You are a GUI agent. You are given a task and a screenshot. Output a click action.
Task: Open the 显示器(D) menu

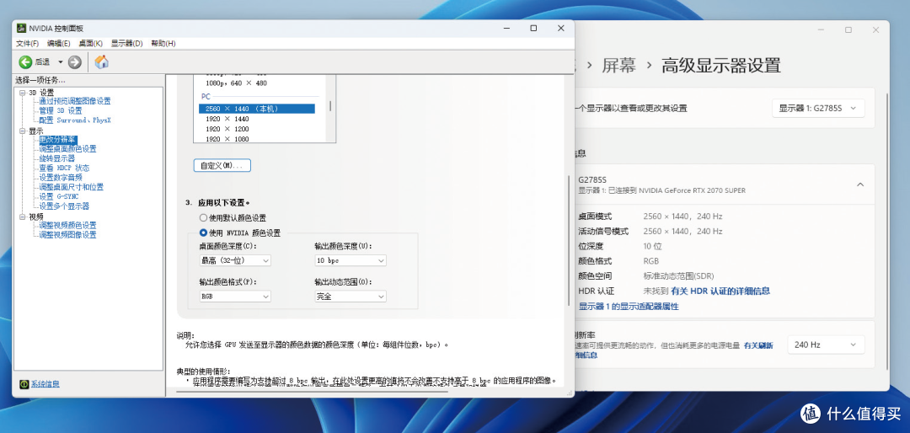126,44
